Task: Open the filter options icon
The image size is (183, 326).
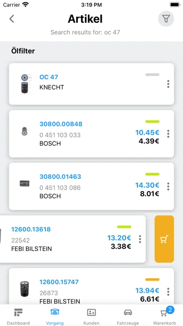Action: click(166, 19)
